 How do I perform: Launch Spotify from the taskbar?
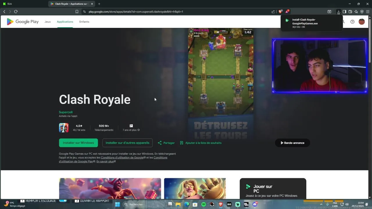pyautogui.click(x=203, y=204)
